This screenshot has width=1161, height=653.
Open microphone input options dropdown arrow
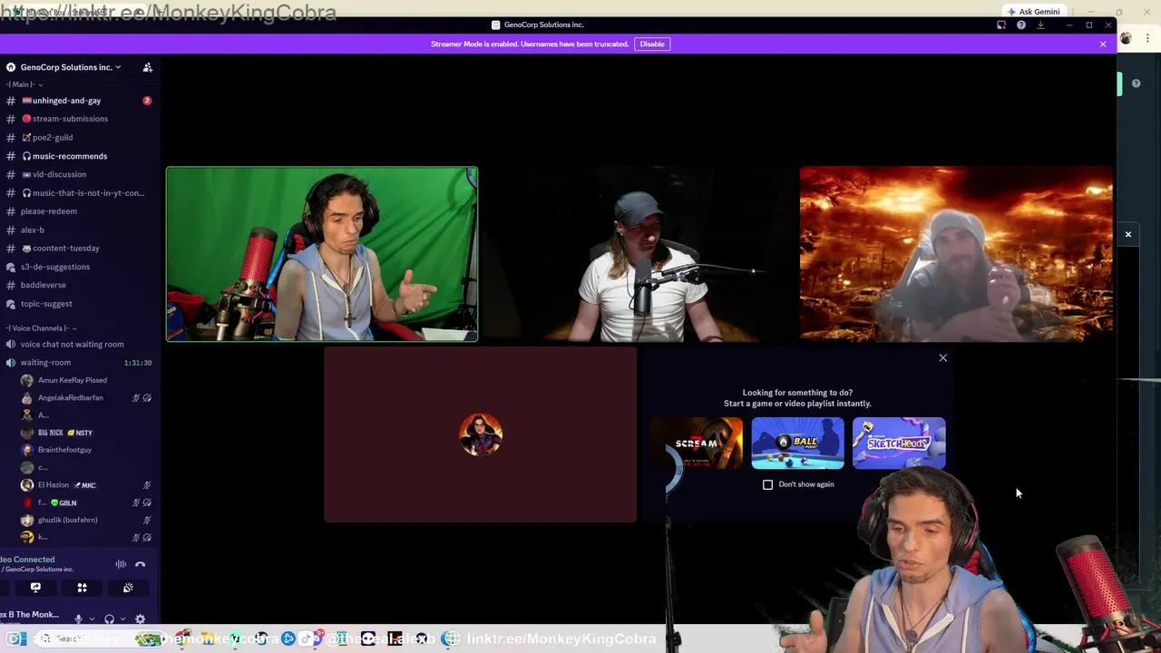pos(92,619)
